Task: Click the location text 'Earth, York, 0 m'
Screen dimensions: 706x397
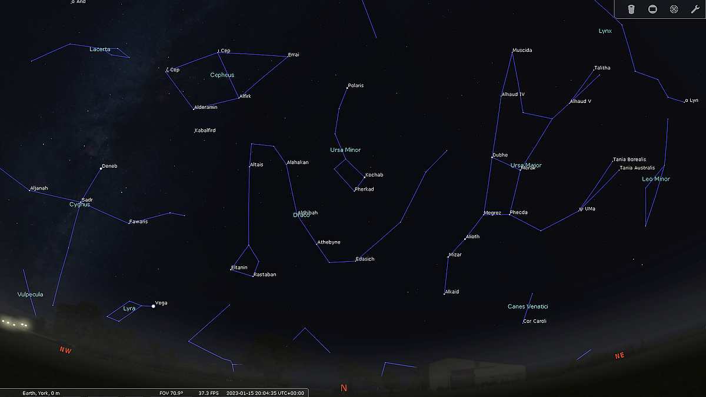Action: (x=41, y=393)
